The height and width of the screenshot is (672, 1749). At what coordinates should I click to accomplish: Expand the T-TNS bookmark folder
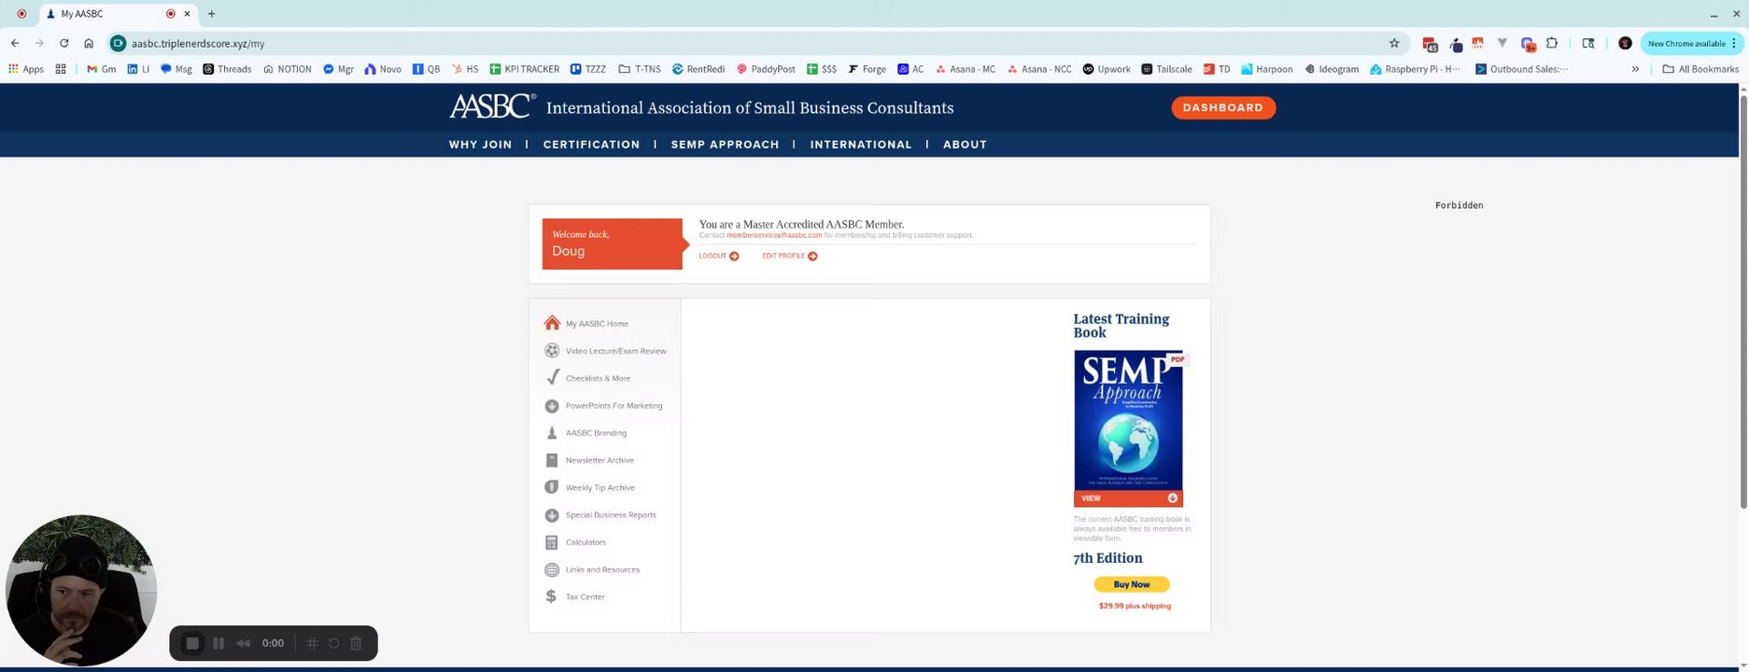640,69
